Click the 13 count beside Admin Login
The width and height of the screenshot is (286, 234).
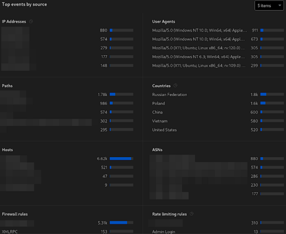[256, 231]
